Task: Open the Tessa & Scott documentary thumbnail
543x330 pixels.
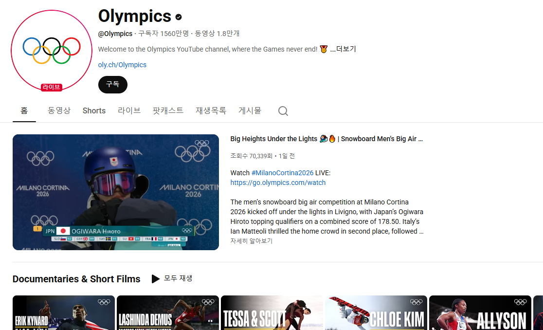Action: pos(272,312)
